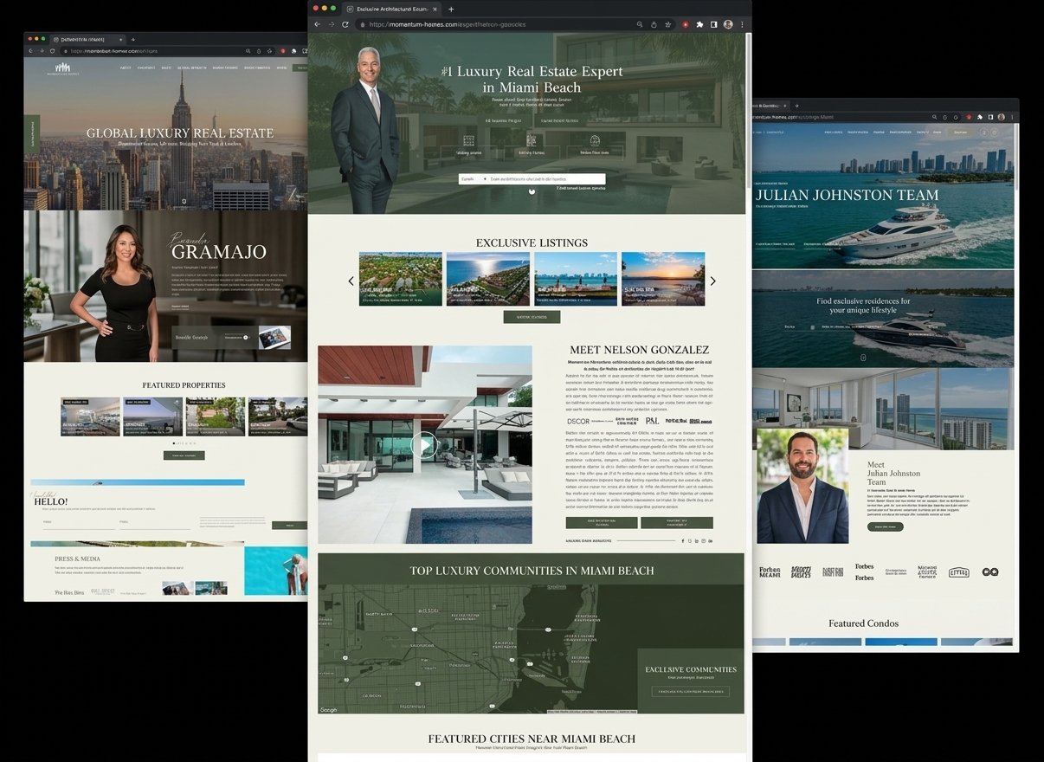
Task: Click the search magnifier in the right browser toolbar
Action: [x=933, y=117]
